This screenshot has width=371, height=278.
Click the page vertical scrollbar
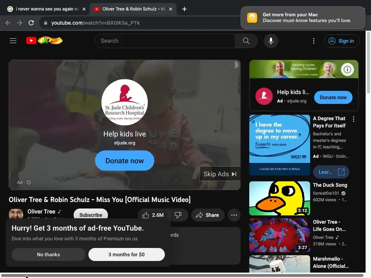[368, 62]
